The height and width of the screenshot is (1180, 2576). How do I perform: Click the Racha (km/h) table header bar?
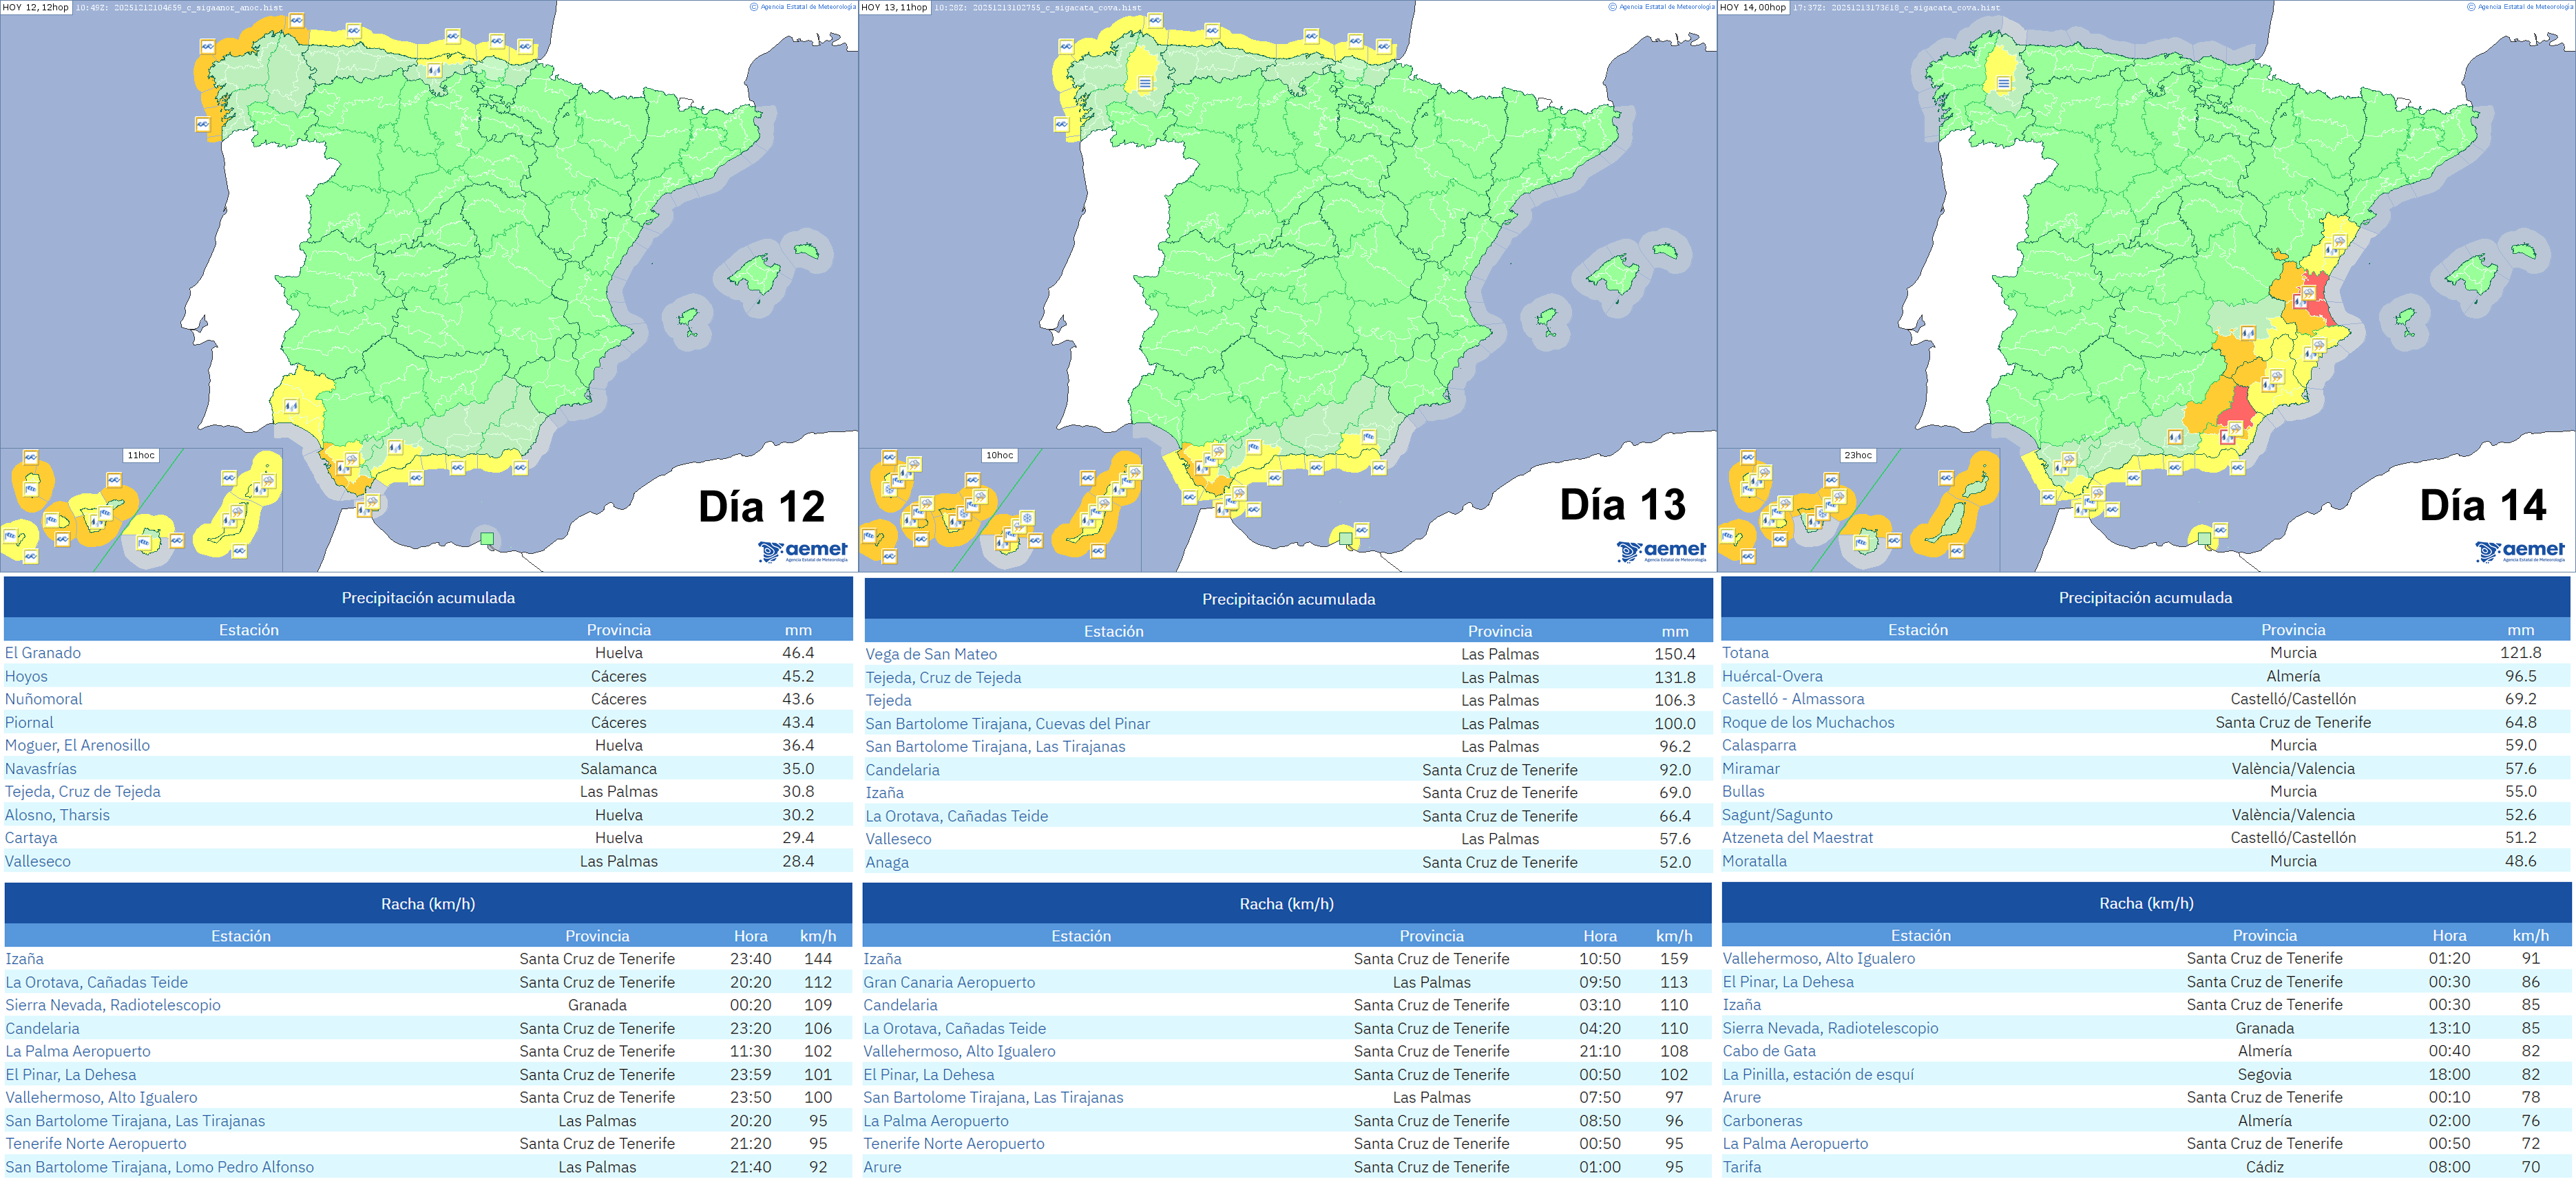[x=428, y=902]
